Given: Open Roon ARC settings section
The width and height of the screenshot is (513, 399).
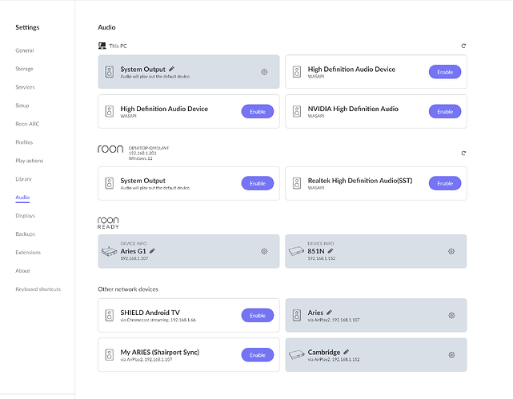Looking at the screenshot, I should [x=27, y=124].
